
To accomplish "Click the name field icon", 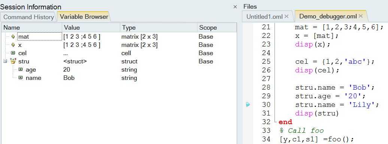I will (21, 78).
